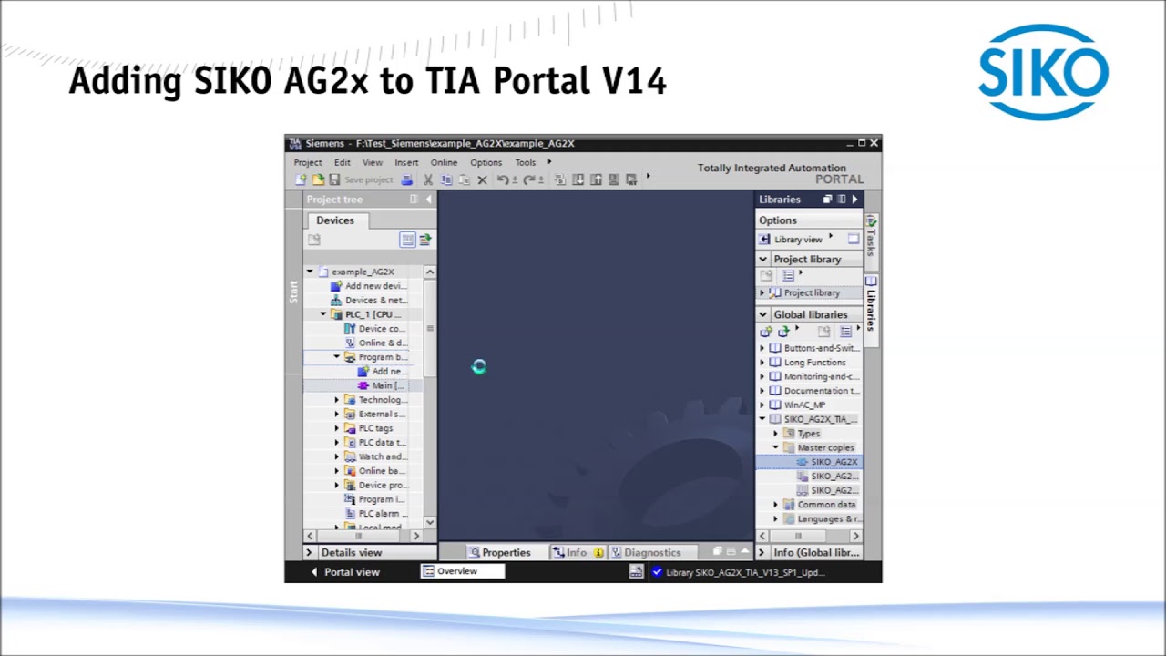
Task: Open the Options menu
Action: click(486, 162)
